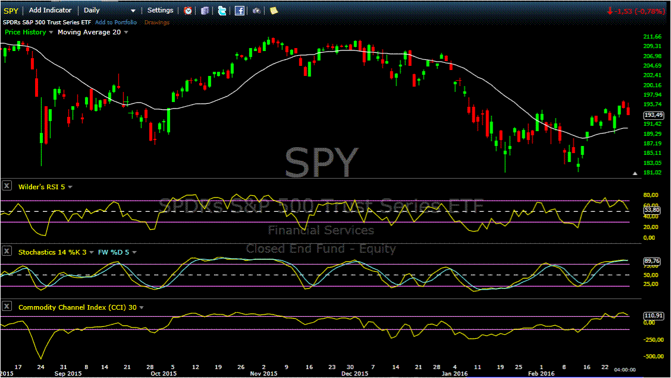
Task: Click the -500,00 CCI axis label
Action: pyautogui.click(x=653, y=356)
